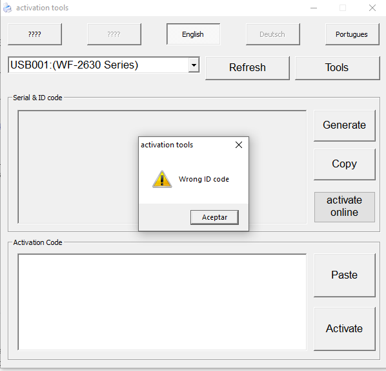Select the Portugues language button
Viewport: 386px width, 371px height.
pyautogui.click(x=352, y=34)
